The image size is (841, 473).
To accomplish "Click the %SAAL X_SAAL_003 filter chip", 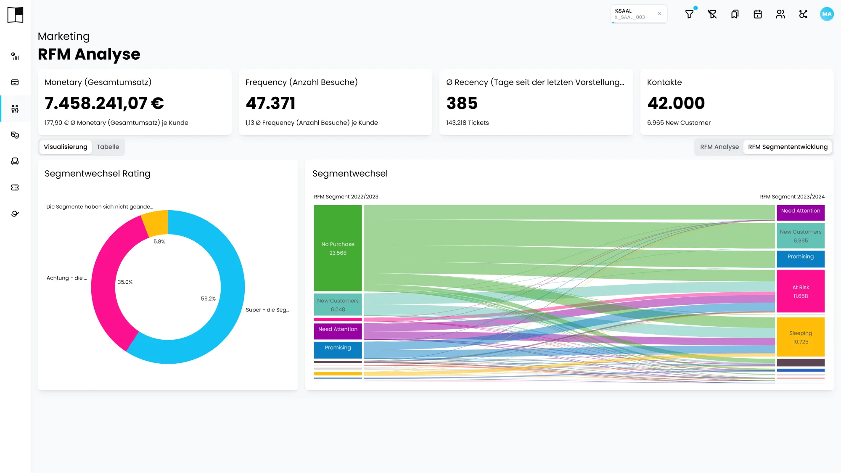I will (x=639, y=14).
